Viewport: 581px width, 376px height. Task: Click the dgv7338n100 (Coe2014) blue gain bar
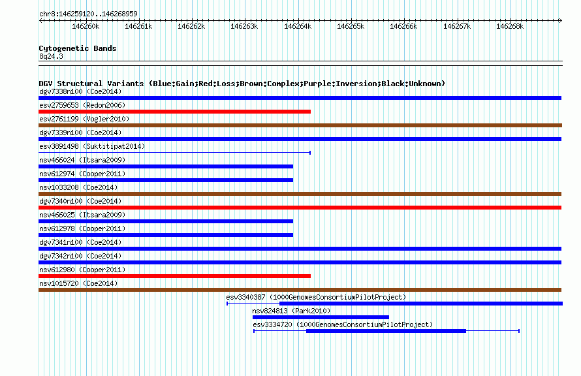pyautogui.click(x=300, y=98)
